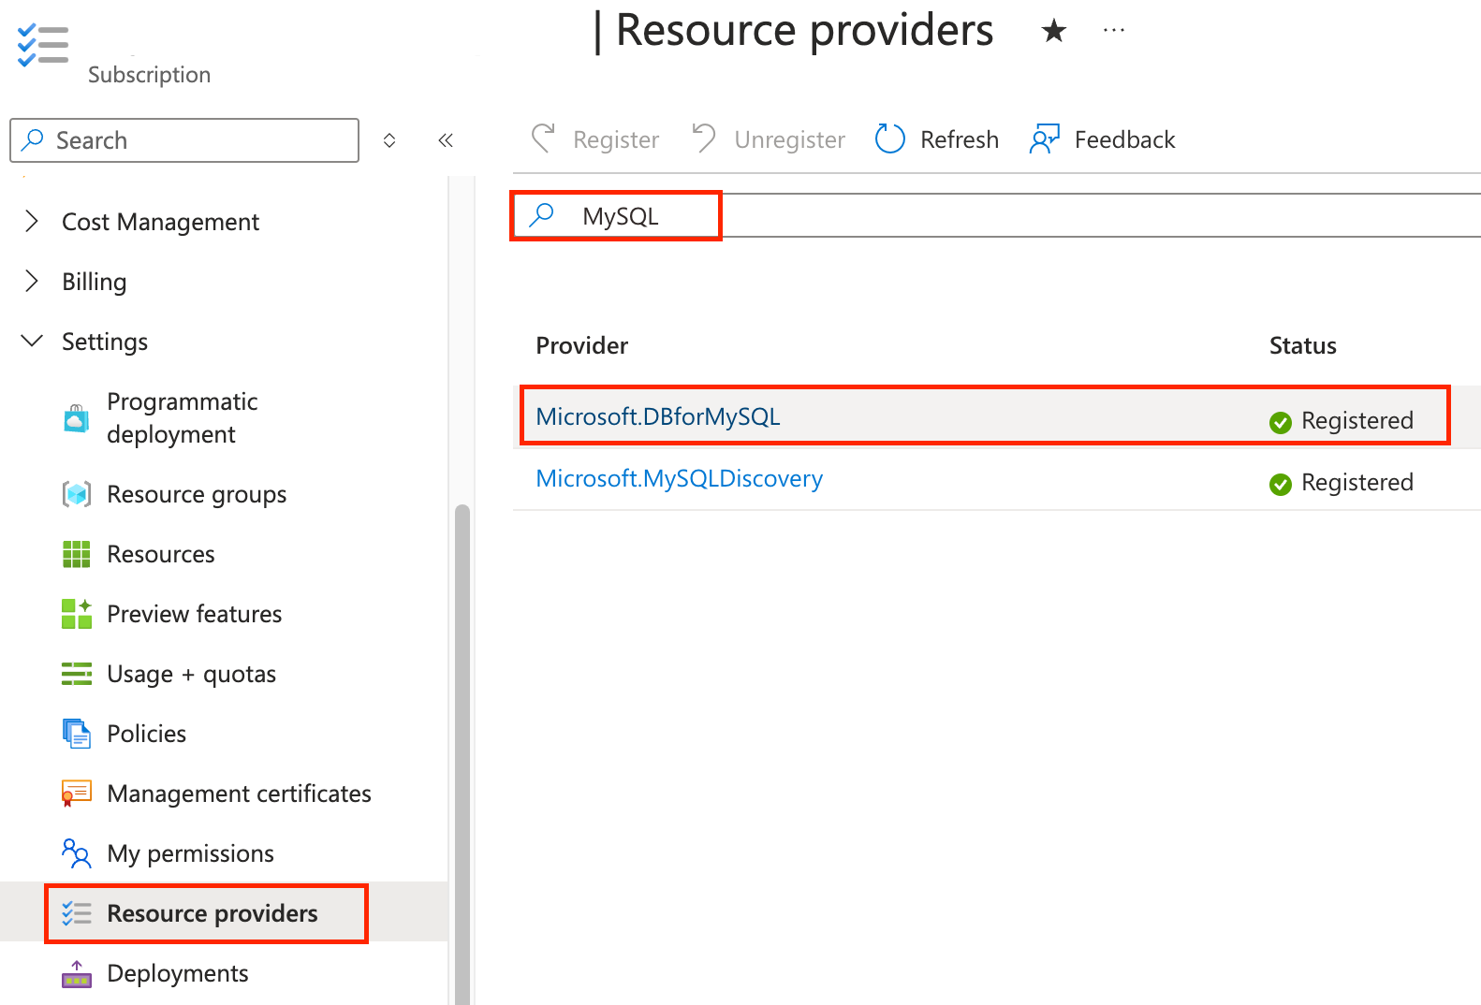The height and width of the screenshot is (1005, 1481).
Task: Collapse the sidebar with double chevron
Action: [x=446, y=140]
